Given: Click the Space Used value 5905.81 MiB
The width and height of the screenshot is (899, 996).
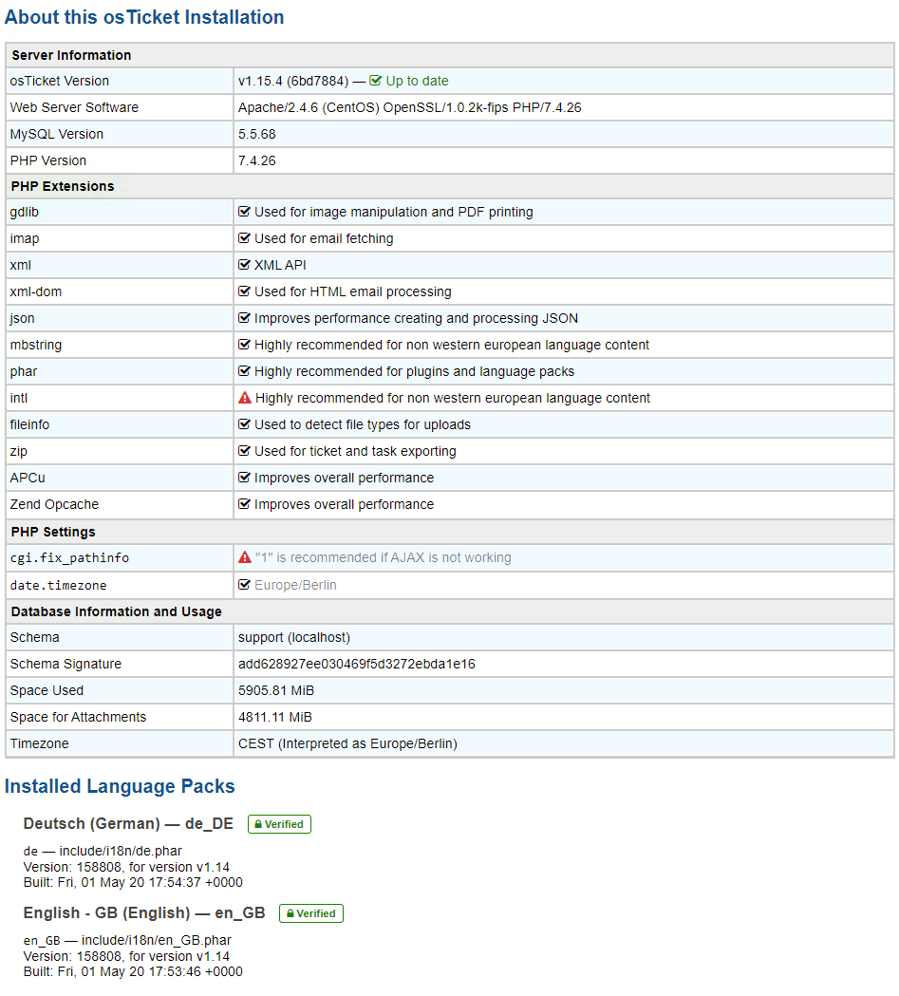Looking at the screenshot, I should point(276,690).
